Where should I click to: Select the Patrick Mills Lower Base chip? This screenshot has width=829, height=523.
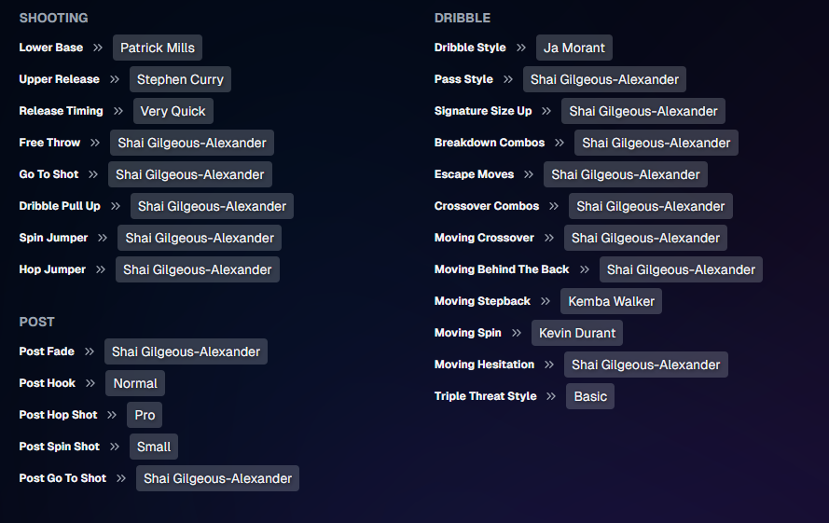point(158,48)
